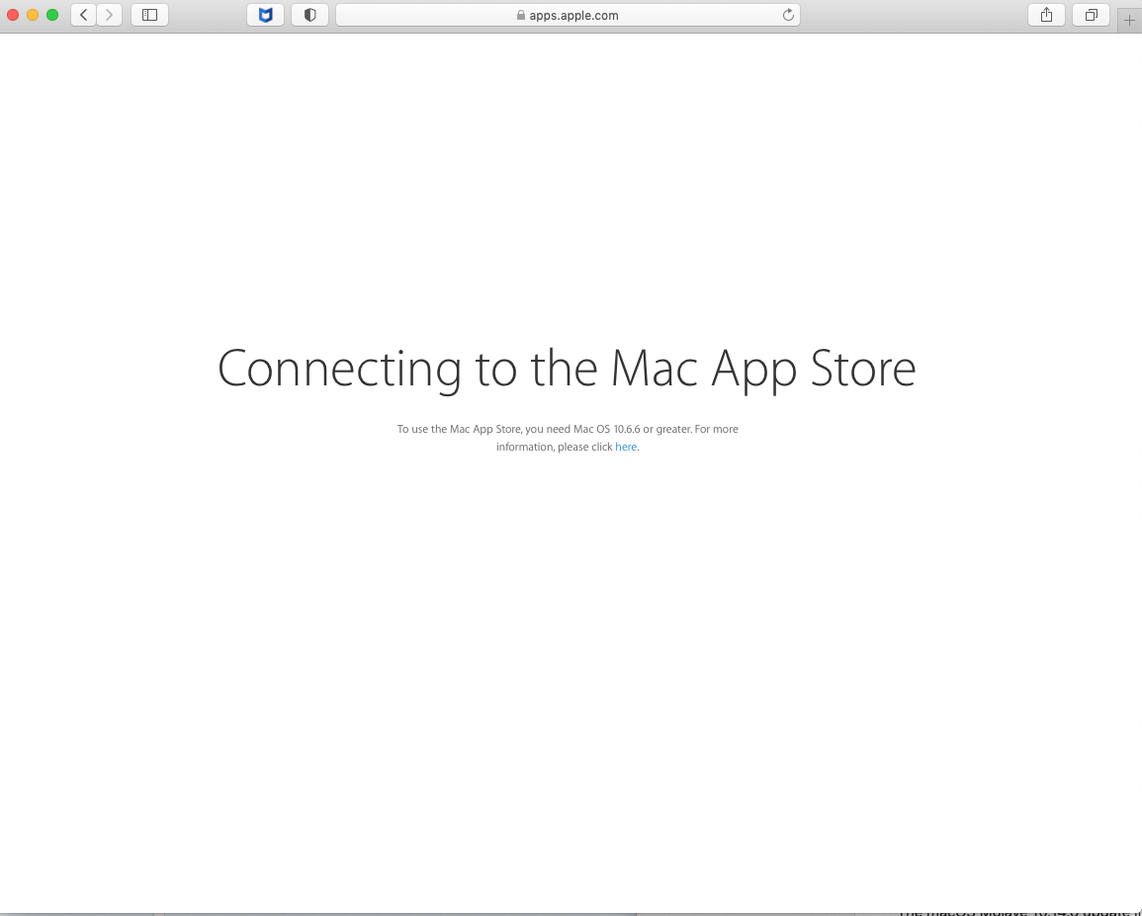Show the Safari sidebar
1142x916 pixels.
point(149,15)
